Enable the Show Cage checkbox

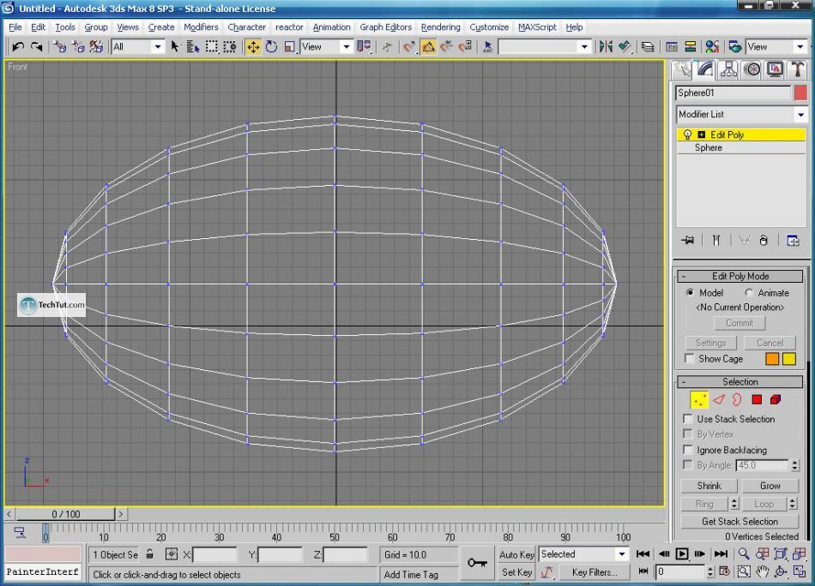tap(689, 359)
